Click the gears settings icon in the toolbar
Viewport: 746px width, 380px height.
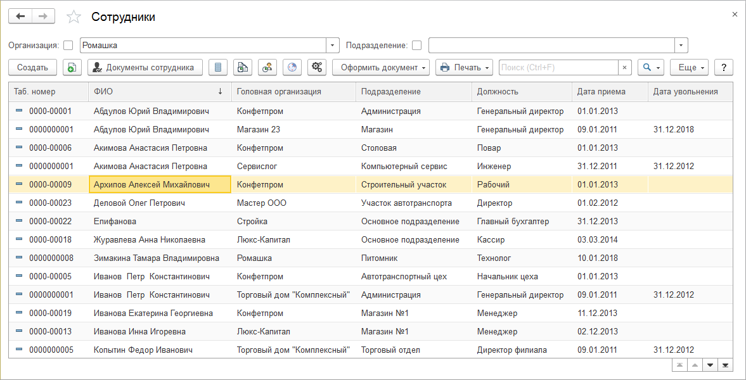tap(317, 67)
